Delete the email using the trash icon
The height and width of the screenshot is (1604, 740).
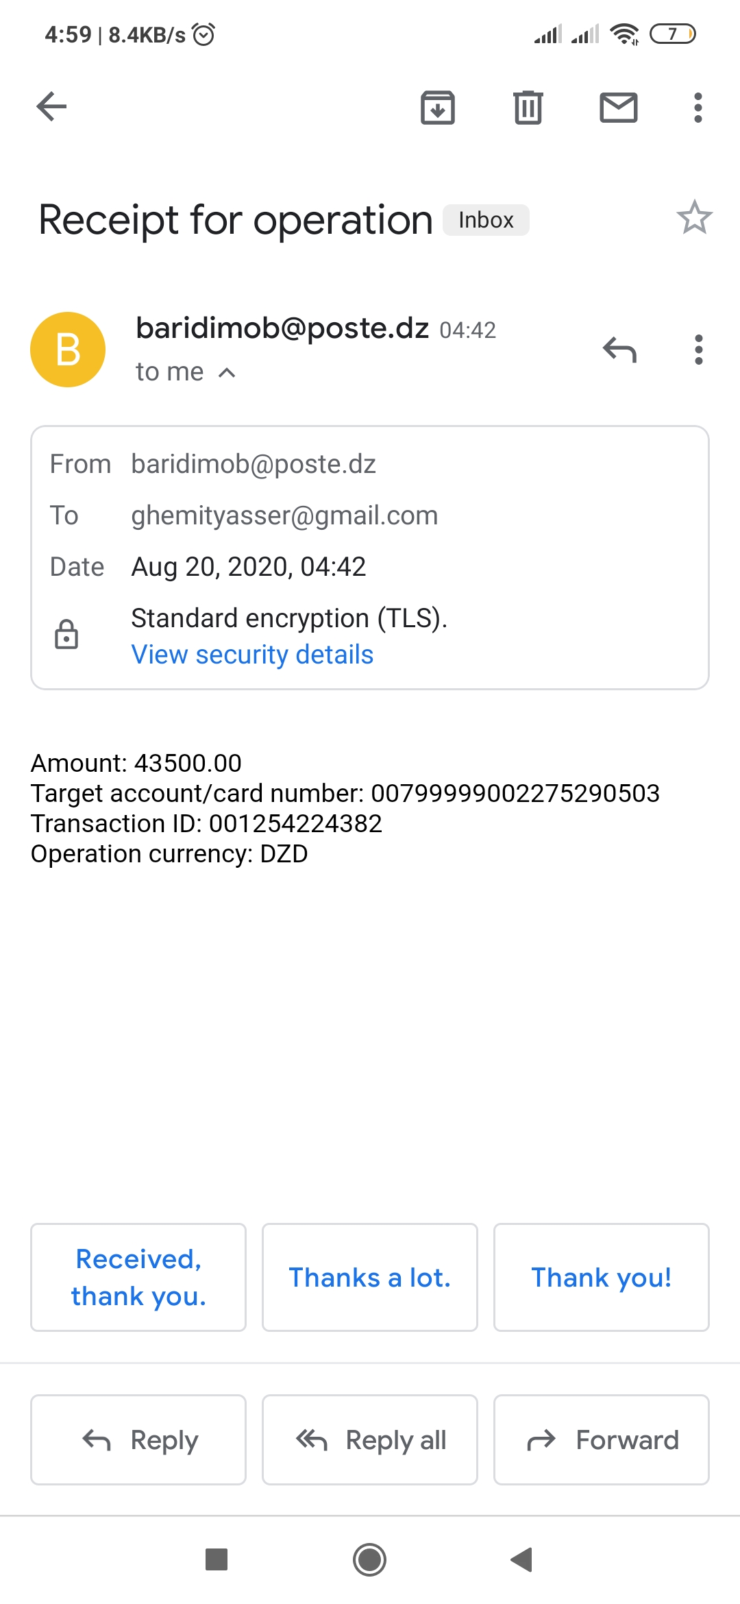click(528, 108)
